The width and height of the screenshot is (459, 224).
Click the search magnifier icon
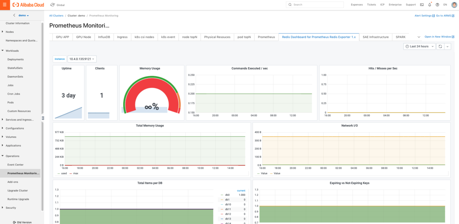(290, 5)
